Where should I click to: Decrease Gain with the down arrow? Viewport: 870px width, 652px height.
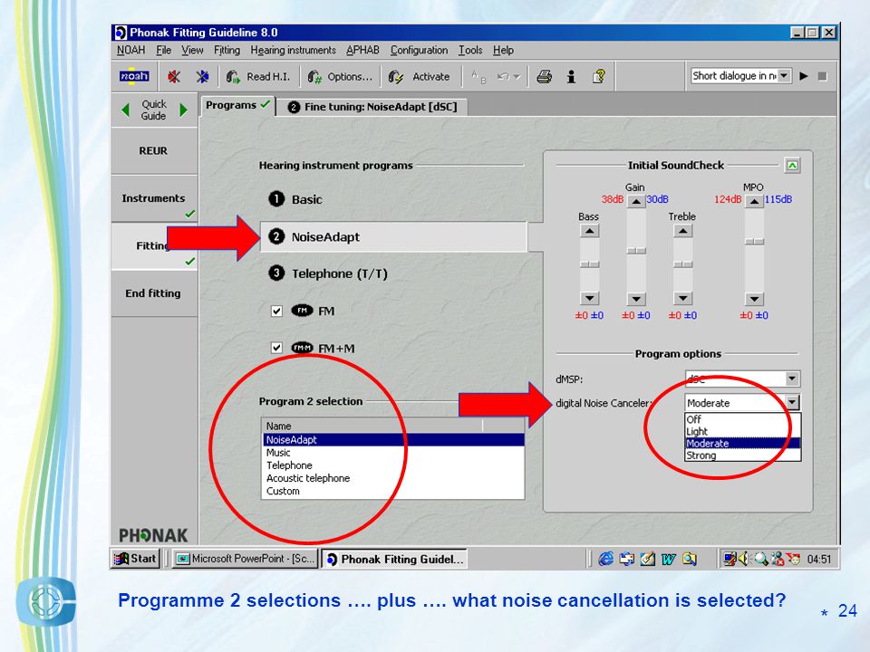636,299
